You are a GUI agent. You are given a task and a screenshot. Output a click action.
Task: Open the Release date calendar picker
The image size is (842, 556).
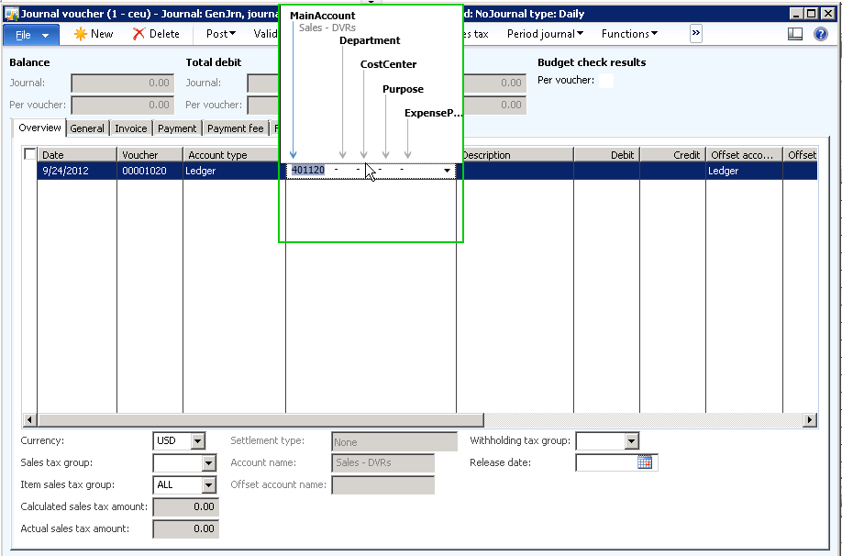(645, 463)
